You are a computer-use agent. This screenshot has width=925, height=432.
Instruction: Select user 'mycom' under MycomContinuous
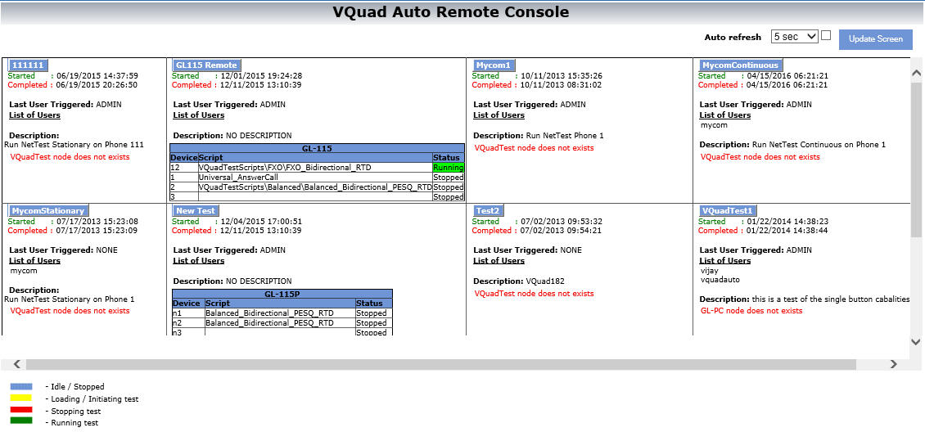coord(714,125)
